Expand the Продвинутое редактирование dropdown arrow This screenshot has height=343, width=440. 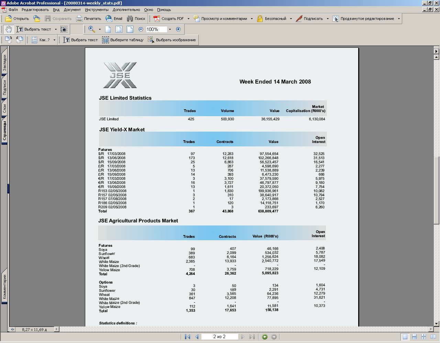tap(399, 19)
